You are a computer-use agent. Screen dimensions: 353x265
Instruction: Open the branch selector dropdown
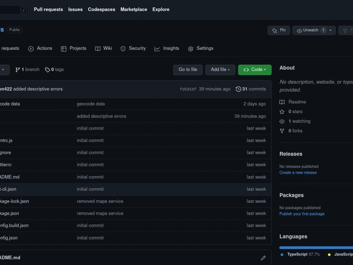pos(3,70)
